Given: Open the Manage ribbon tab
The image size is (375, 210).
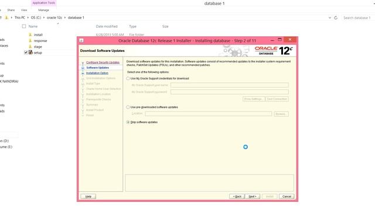Looking at the screenshot, I should click(x=43, y=10).
